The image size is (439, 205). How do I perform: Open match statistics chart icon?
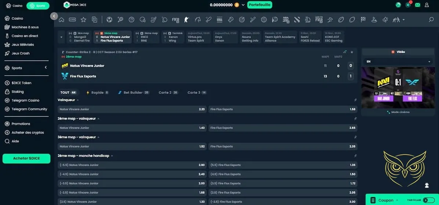pyautogui.click(x=345, y=52)
